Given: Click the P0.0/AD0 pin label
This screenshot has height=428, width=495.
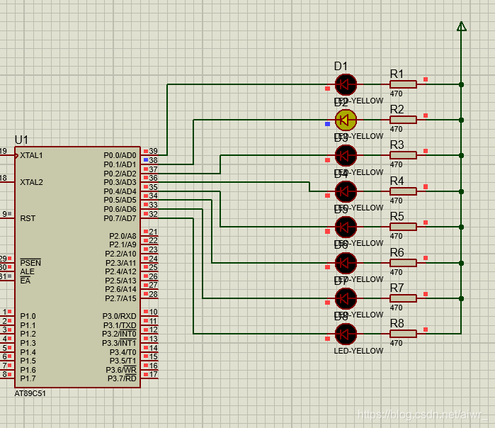Looking at the screenshot, I should [120, 155].
